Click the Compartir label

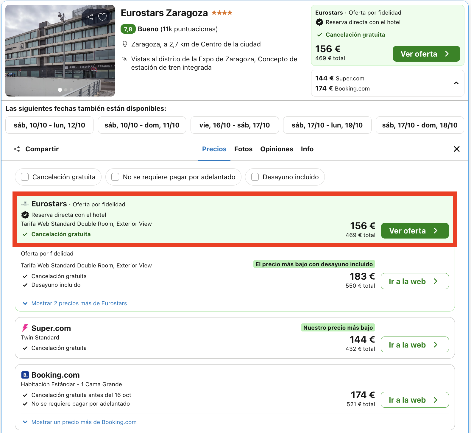click(x=42, y=149)
